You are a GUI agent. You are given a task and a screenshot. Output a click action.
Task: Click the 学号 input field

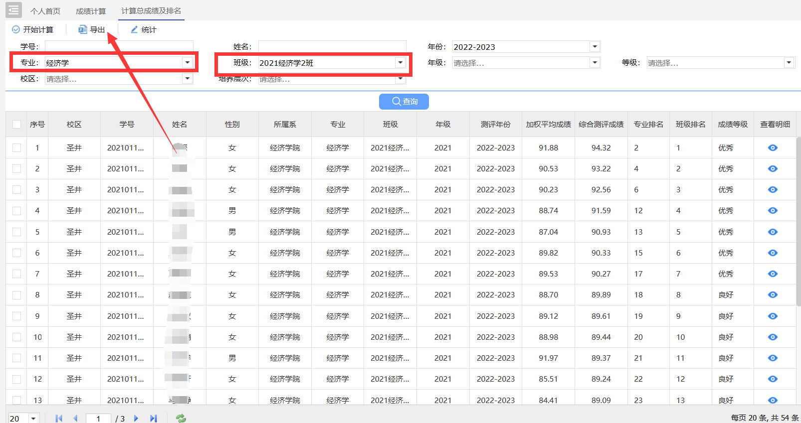coord(119,46)
